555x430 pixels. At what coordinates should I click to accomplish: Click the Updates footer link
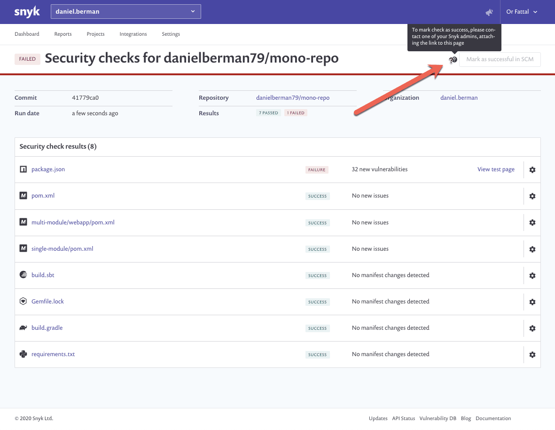click(378, 418)
